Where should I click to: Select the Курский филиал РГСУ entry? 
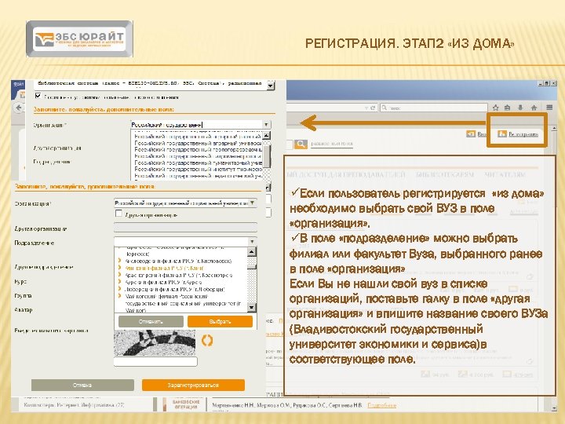click(x=163, y=282)
